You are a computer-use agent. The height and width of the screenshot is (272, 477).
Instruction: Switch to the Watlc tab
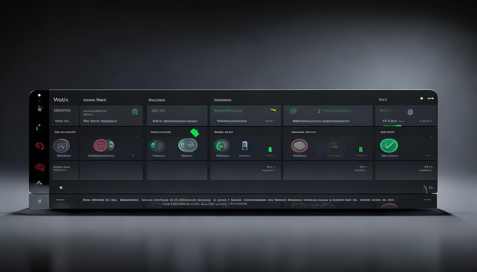tap(61, 100)
